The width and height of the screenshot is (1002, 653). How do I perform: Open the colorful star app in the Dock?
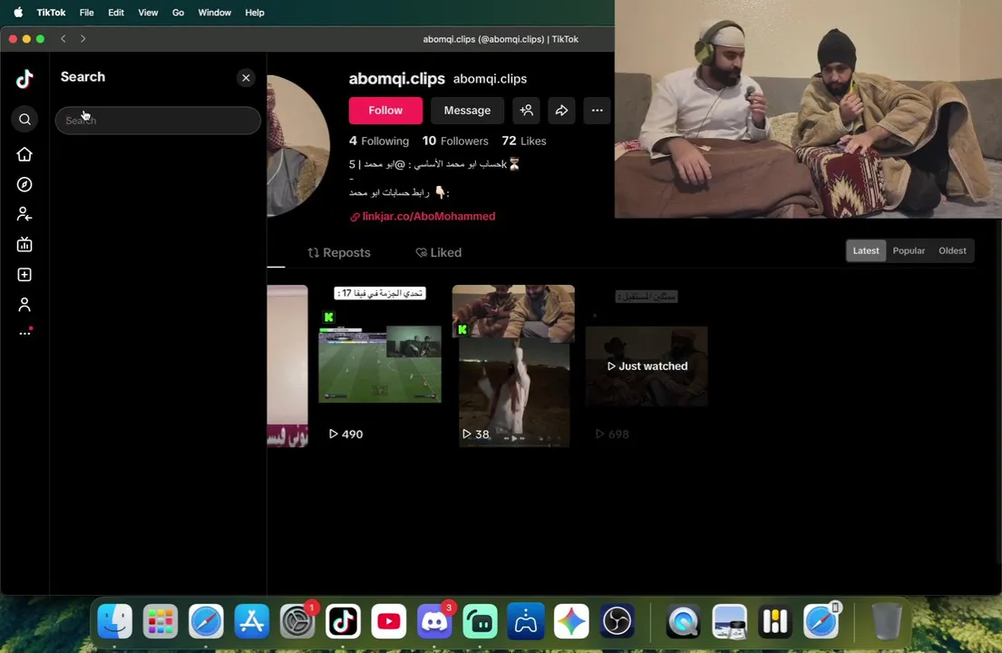point(571,621)
